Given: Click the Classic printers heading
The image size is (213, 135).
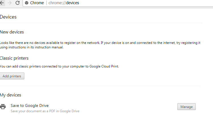Looking at the screenshot, I should tap(14, 58).
